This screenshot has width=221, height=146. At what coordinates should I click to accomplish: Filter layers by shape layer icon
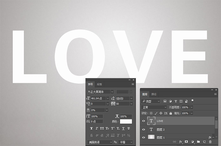[x=181, y=101]
